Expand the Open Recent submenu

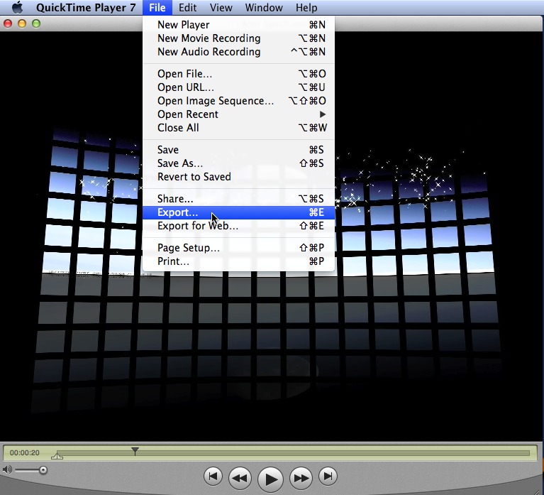(239, 114)
